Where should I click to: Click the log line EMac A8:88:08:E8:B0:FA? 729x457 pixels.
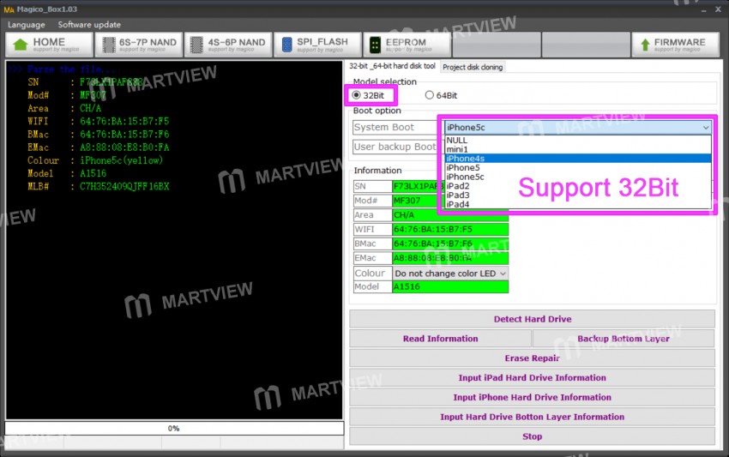point(98,147)
